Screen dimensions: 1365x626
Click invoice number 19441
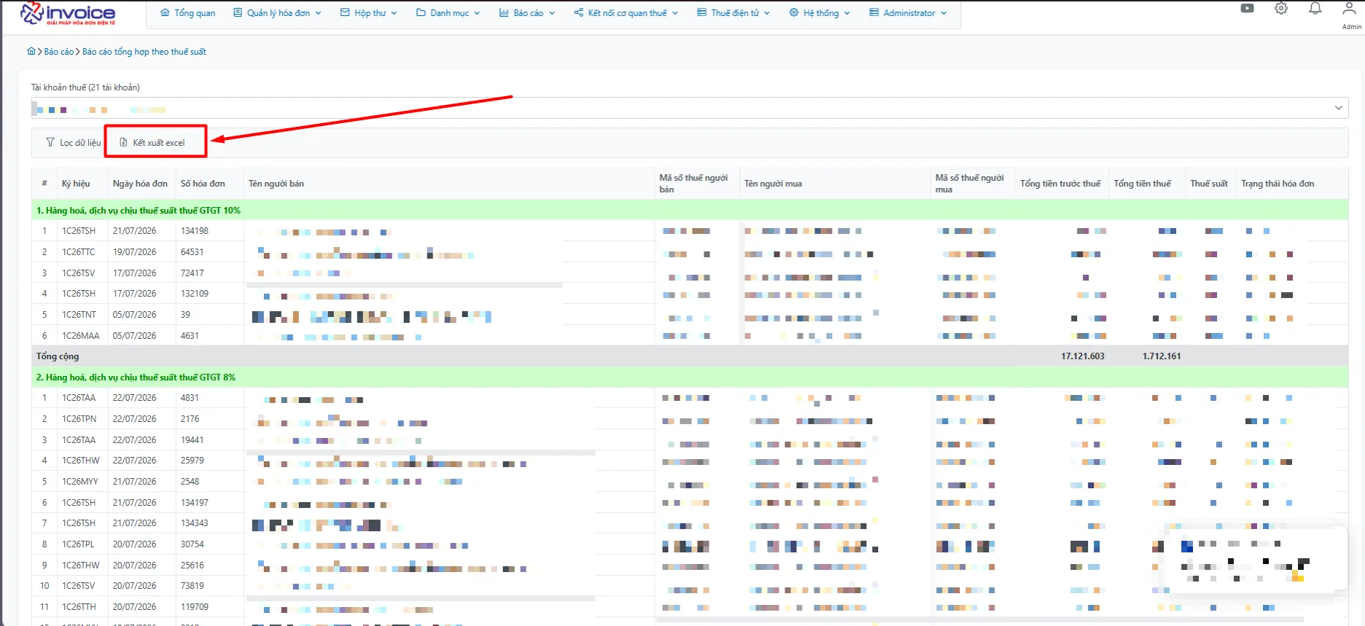192,440
